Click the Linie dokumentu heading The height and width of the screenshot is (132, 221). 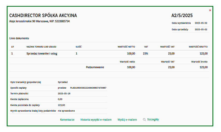19,38
